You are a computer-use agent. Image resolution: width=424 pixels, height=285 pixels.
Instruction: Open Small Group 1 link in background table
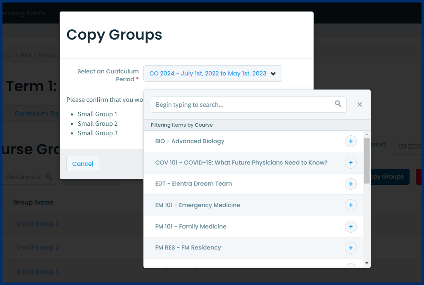pos(37,223)
